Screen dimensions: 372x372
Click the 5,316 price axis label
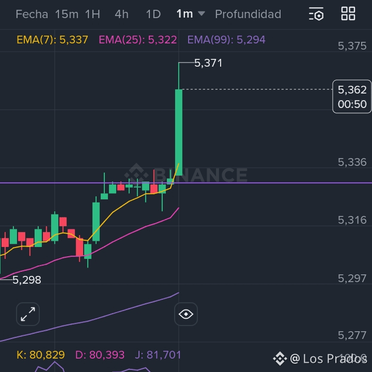pyautogui.click(x=352, y=220)
